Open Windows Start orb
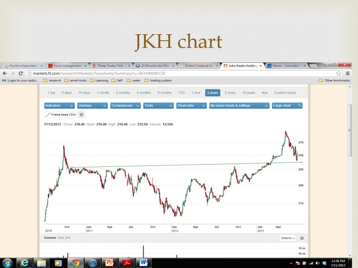The width and height of the screenshot is (358, 268). tap(7, 263)
